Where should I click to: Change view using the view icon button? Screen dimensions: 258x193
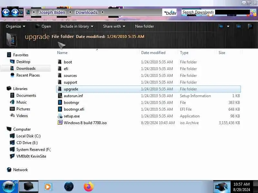(221, 26)
